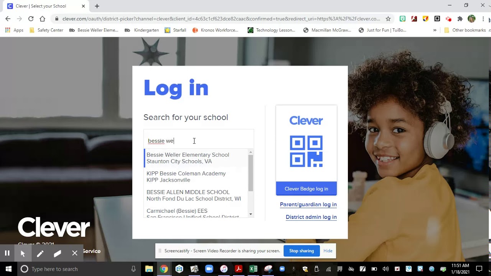Screen dimensions: 491x276
Task: Click the results list scroll down arrow
Action: point(251,214)
